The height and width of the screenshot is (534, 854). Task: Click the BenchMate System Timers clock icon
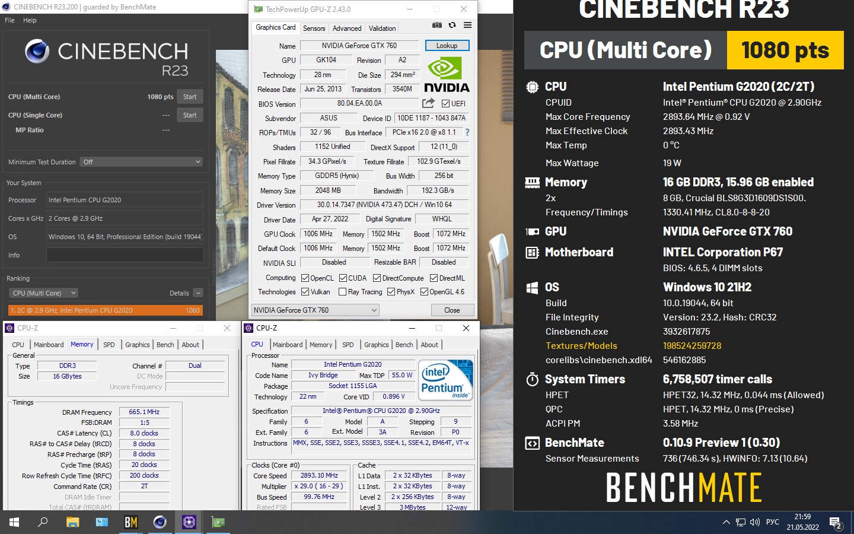coord(533,379)
